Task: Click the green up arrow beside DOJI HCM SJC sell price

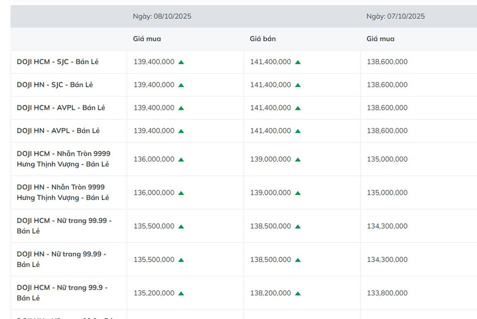Action: click(298, 62)
